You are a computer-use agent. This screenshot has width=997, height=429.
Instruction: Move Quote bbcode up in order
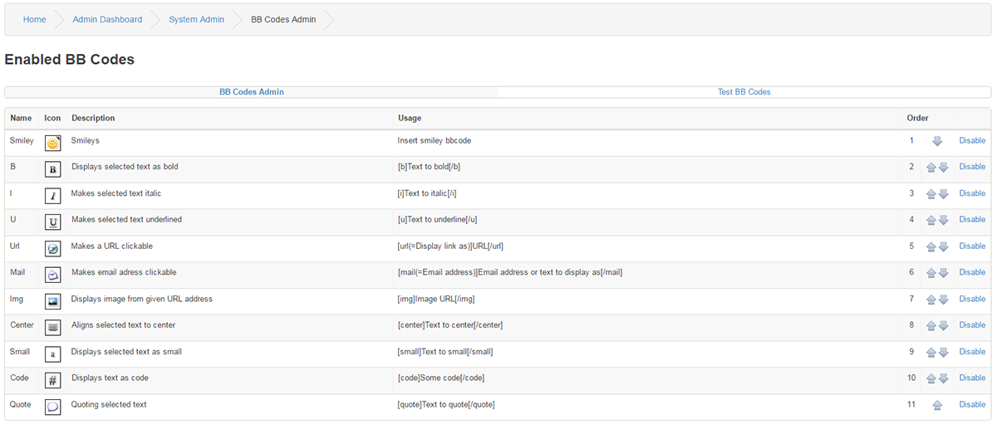937,405
